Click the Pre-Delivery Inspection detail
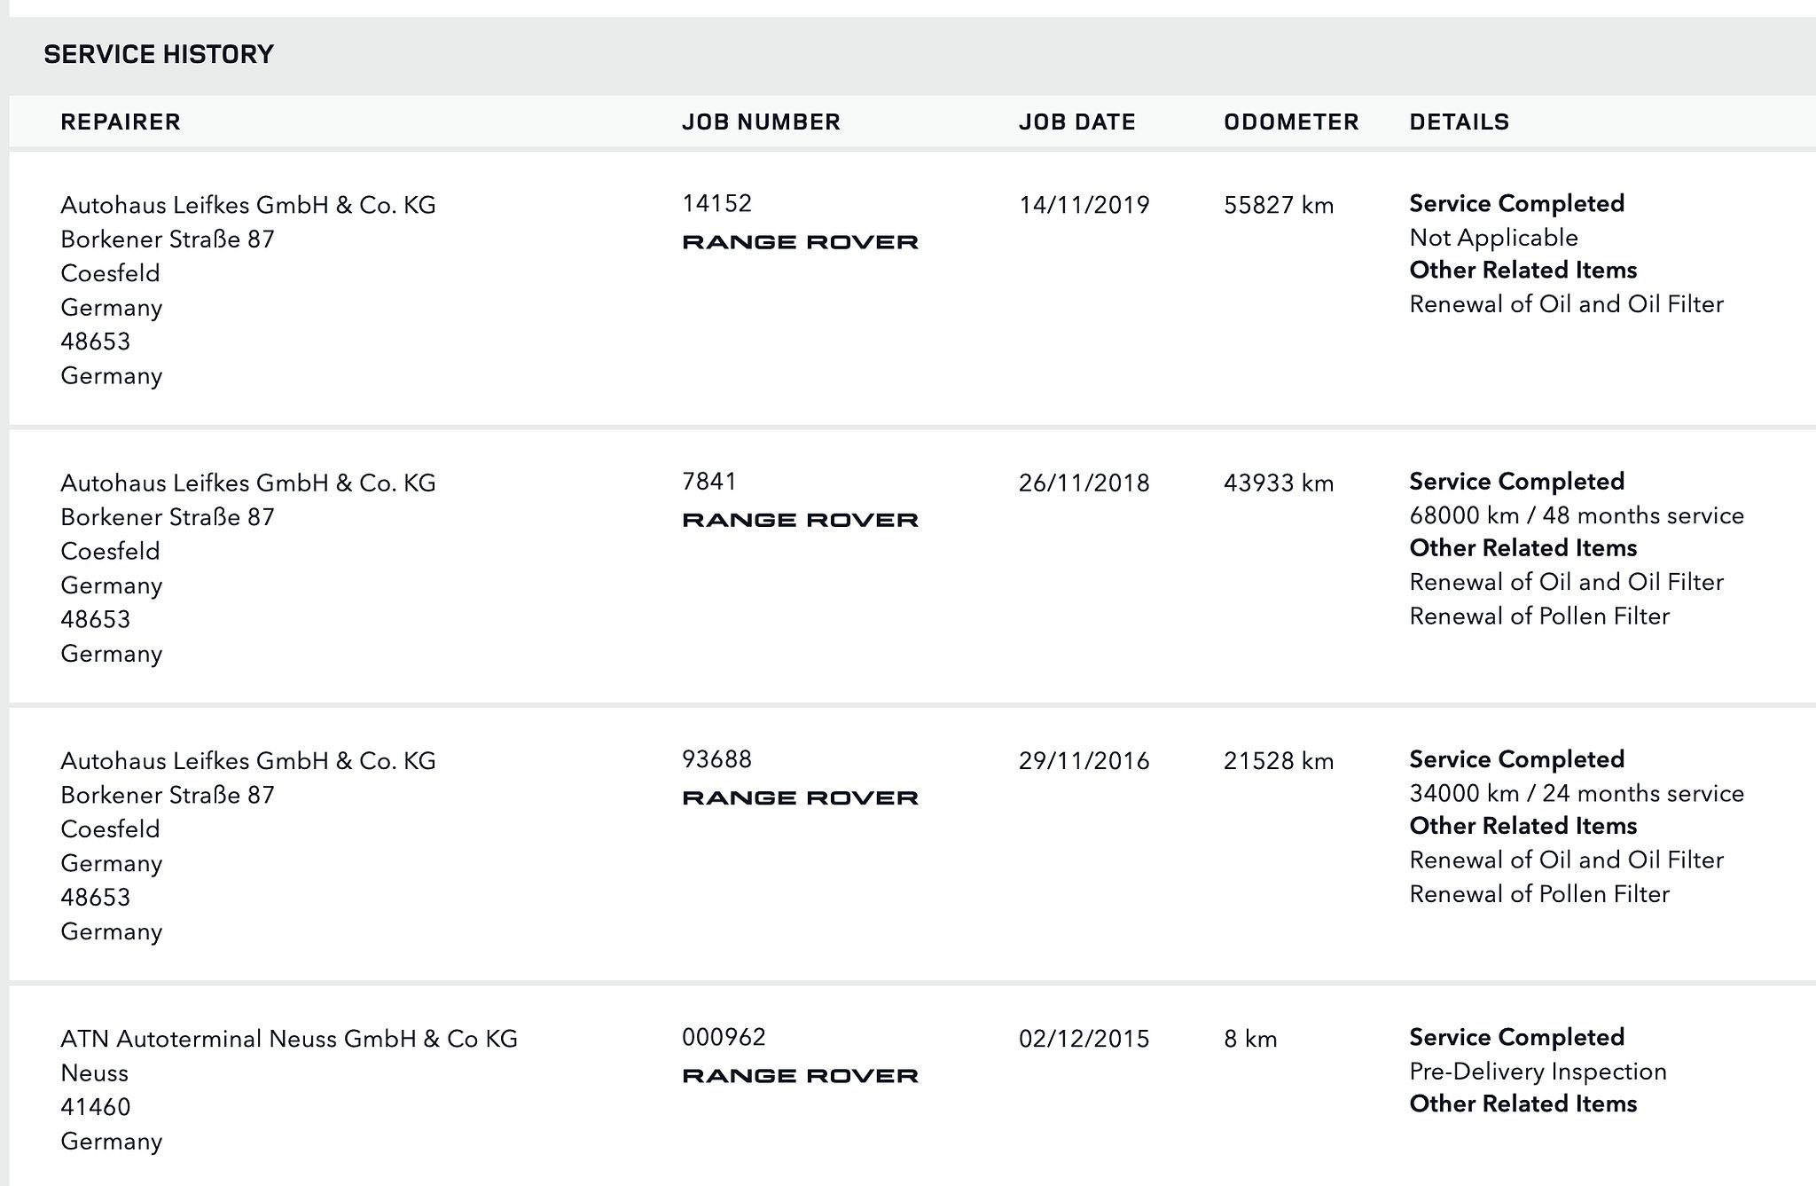This screenshot has width=1816, height=1186. pyautogui.click(x=1538, y=1072)
